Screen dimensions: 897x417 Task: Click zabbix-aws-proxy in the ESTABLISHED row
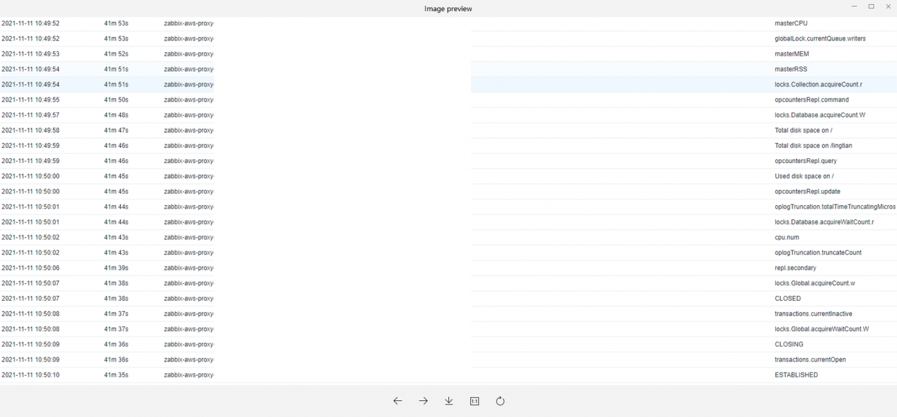click(189, 375)
